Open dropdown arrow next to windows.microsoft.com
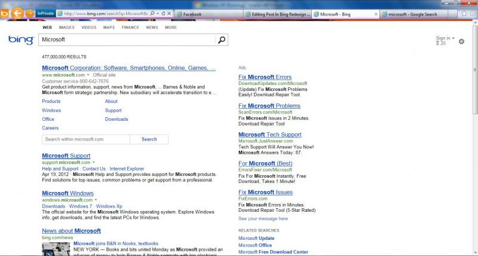This screenshot has height=256, width=478. [96, 200]
